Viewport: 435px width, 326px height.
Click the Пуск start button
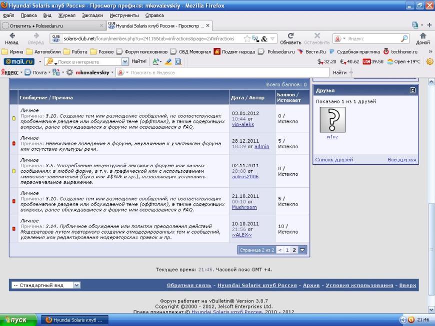click(x=19, y=320)
